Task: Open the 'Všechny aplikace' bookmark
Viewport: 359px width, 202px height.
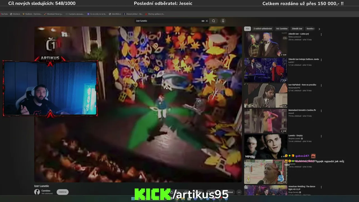Action: pos(155,14)
